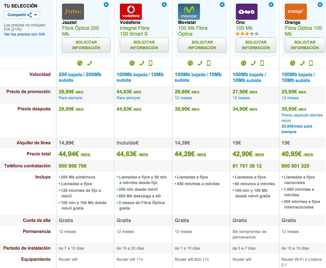Click Movistar mobile device icon
This screenshot has width=326, height=268.
209,63
